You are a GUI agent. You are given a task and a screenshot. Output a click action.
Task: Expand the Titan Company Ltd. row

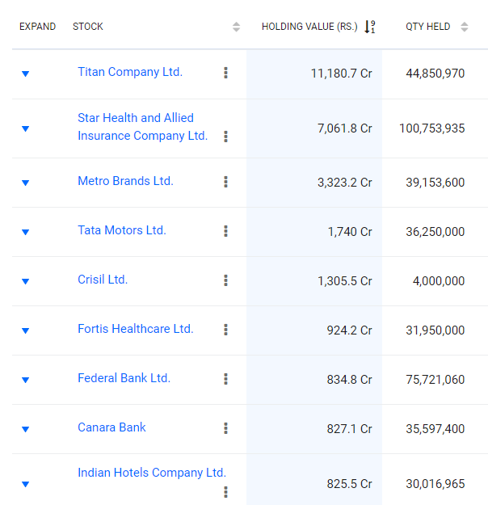click(x=25, y=74)
